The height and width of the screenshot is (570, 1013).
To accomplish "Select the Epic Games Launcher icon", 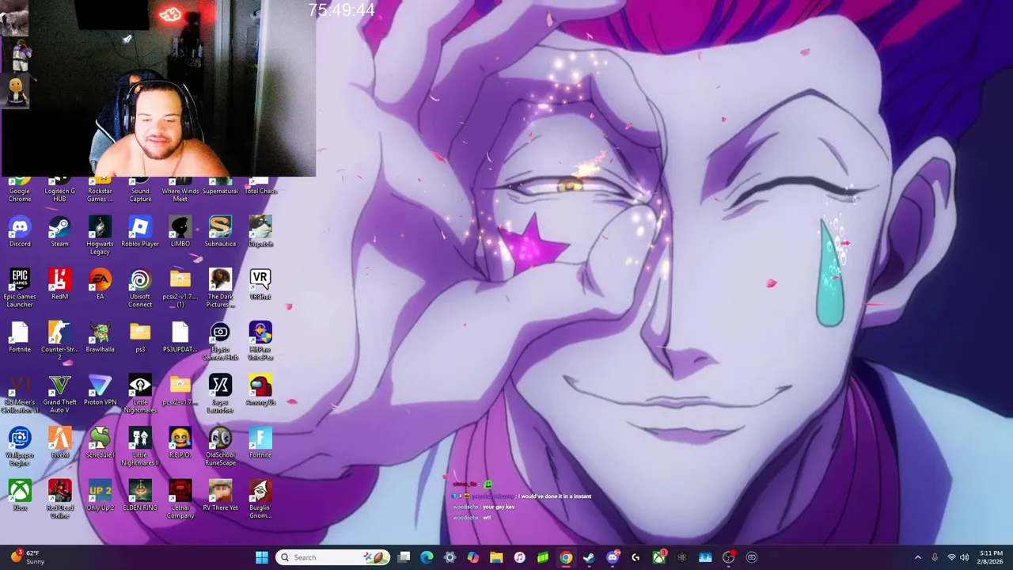I will coord(20,288).
